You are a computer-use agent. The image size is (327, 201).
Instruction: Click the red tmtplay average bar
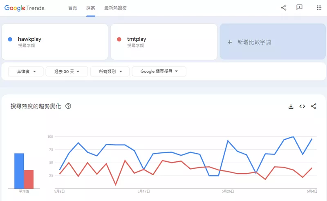tap(29, 179)
